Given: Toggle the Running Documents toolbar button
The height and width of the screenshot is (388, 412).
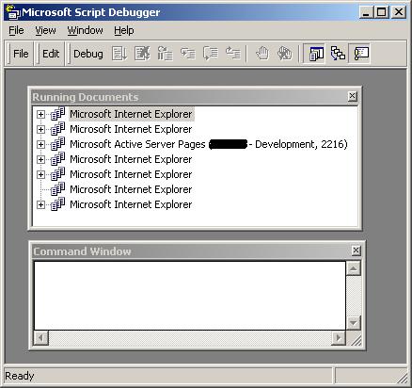Looking at the screenshot, I should coord(316,54).
